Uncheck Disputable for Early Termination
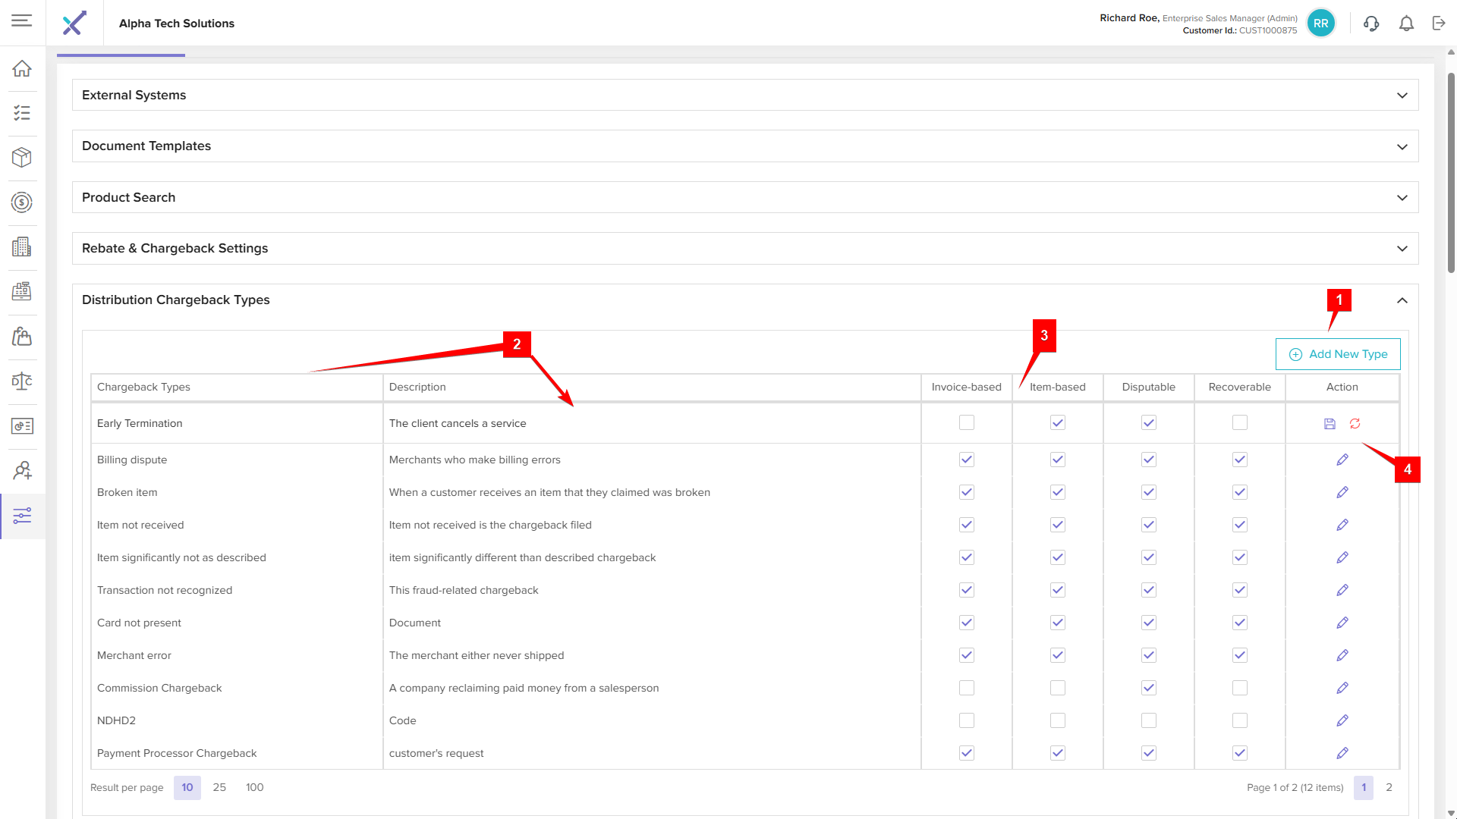This screenshot has width=1457, height=819. coord(1148,422)
